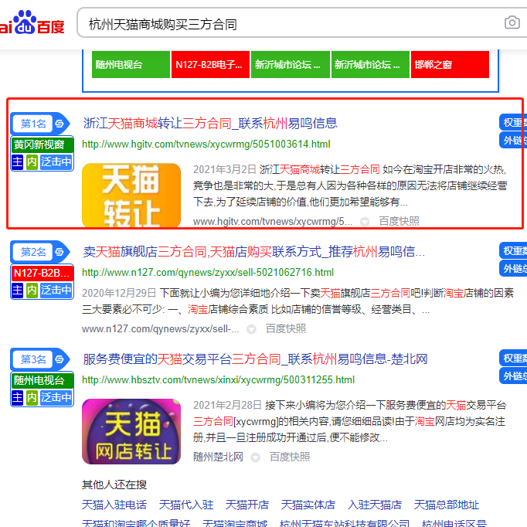The image size is (527, 527).
Task: Click the 随州电视台 label under 第3名
Action: pyautogui.click(x=42, y=380)
